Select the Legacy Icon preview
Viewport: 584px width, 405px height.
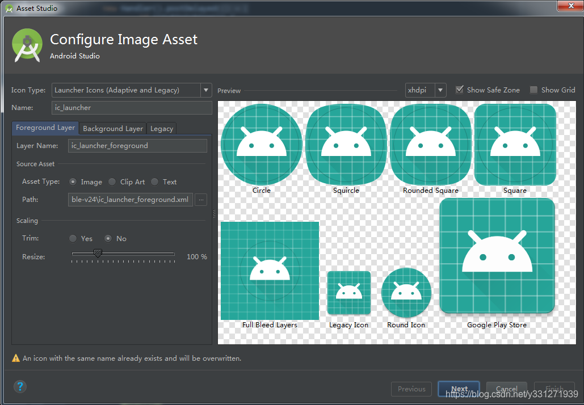click(x=349, y=293)
